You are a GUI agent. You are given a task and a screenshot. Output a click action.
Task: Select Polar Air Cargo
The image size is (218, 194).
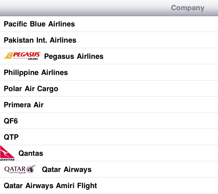point(109,89)
